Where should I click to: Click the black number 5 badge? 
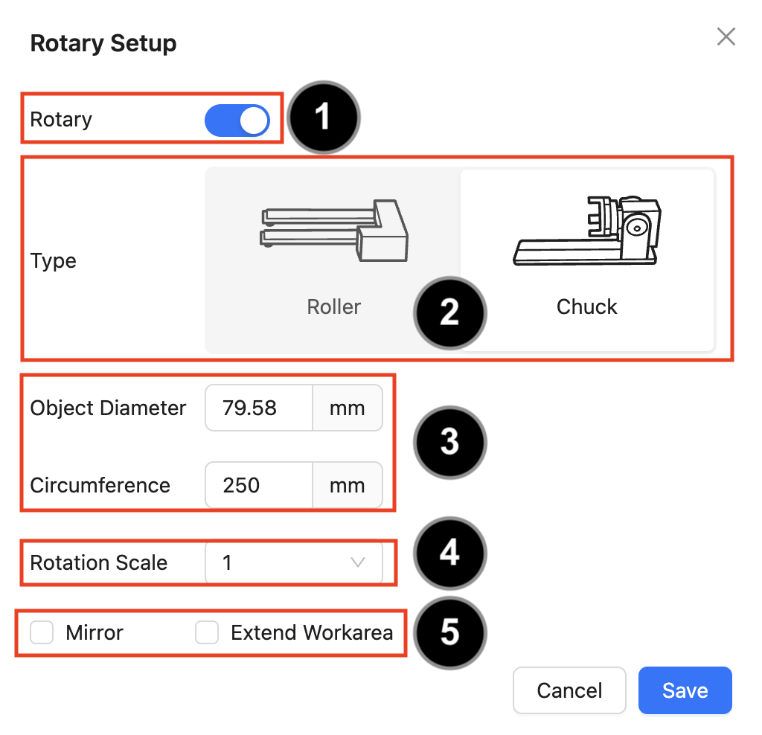tap(450, 633)
